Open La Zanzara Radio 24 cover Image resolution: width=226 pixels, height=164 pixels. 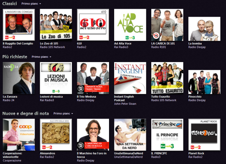click(19, 78)
